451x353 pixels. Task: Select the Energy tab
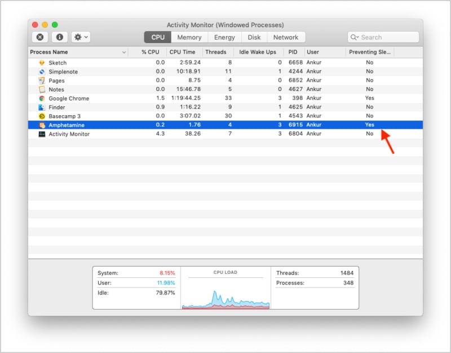[x=224, y=37]
